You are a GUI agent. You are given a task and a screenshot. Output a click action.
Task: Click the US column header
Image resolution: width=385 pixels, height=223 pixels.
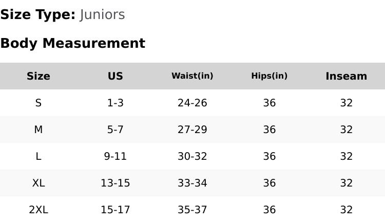pyautogui.click(x=115, y=76)
